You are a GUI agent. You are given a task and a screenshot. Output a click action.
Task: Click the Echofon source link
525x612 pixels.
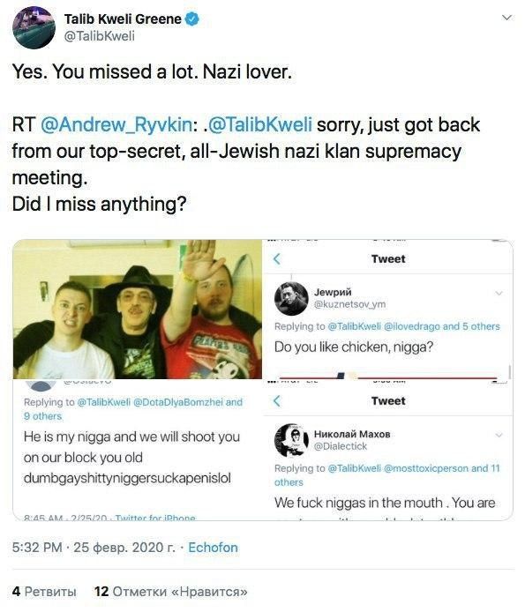tap(213, 548)
